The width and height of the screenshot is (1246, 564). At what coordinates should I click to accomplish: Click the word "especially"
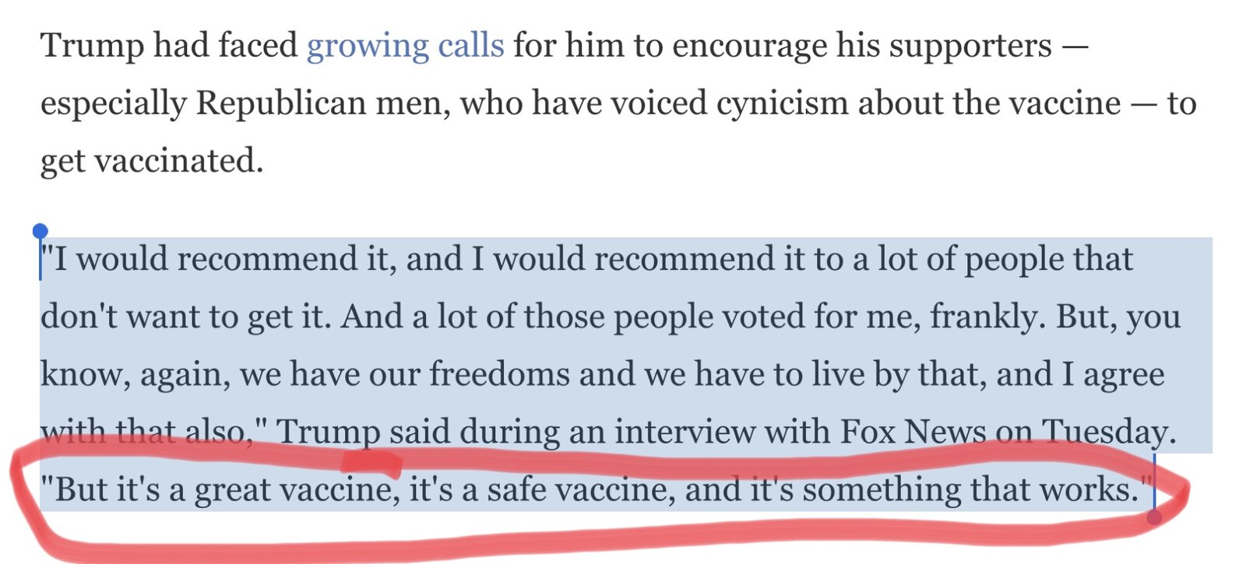[114, 104]
